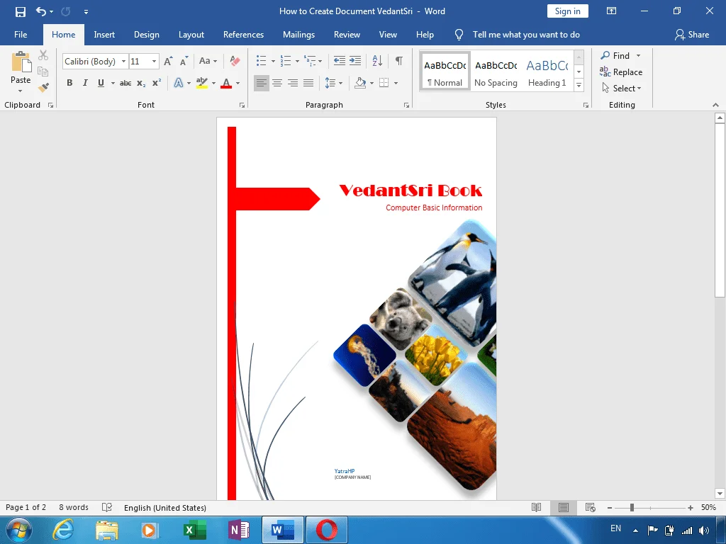Align paragraph text to the right
This screenshot has width=726, height=544.
pyautogui.click(x=293, y=84)
